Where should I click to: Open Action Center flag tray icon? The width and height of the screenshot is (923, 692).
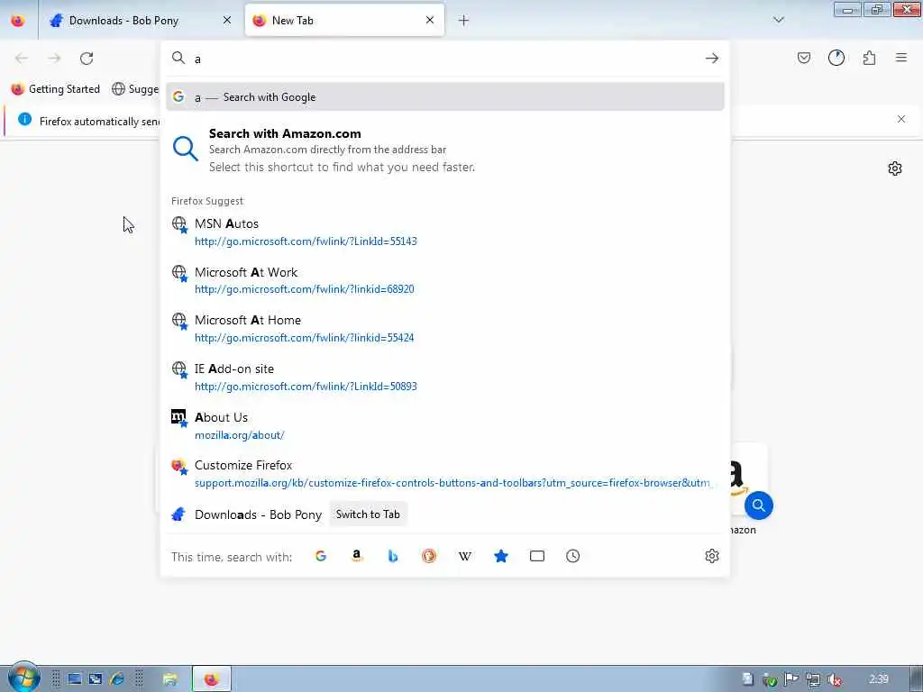(x=791, y=679)
